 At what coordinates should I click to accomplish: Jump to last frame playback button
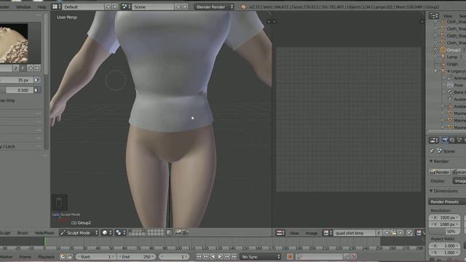pyautogui.click(x=234, y=257)
